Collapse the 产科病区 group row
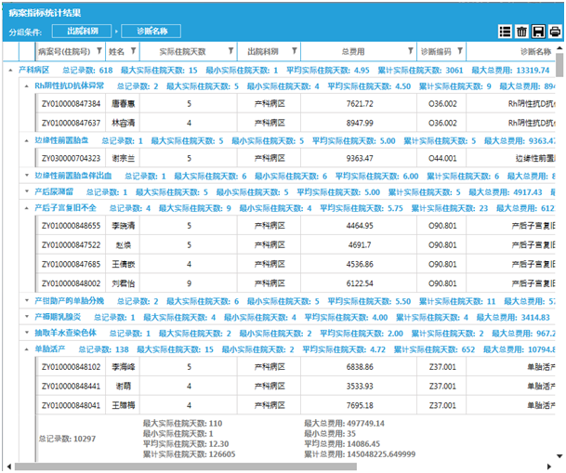This screenshot has height=473, width=566. [x=12, y=70]
